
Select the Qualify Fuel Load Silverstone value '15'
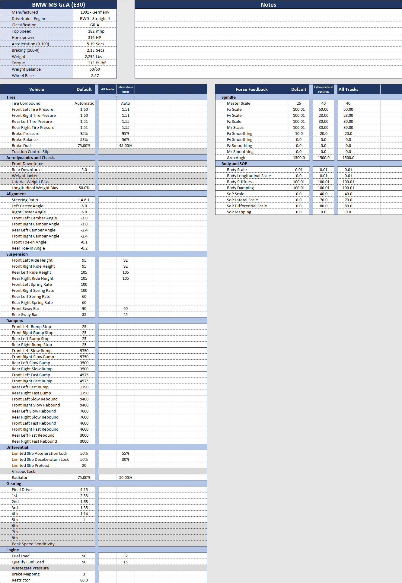[x=126, y=562]
